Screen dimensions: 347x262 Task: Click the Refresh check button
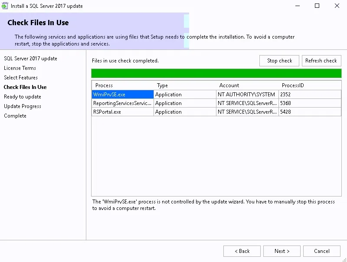tap(321, 61)
